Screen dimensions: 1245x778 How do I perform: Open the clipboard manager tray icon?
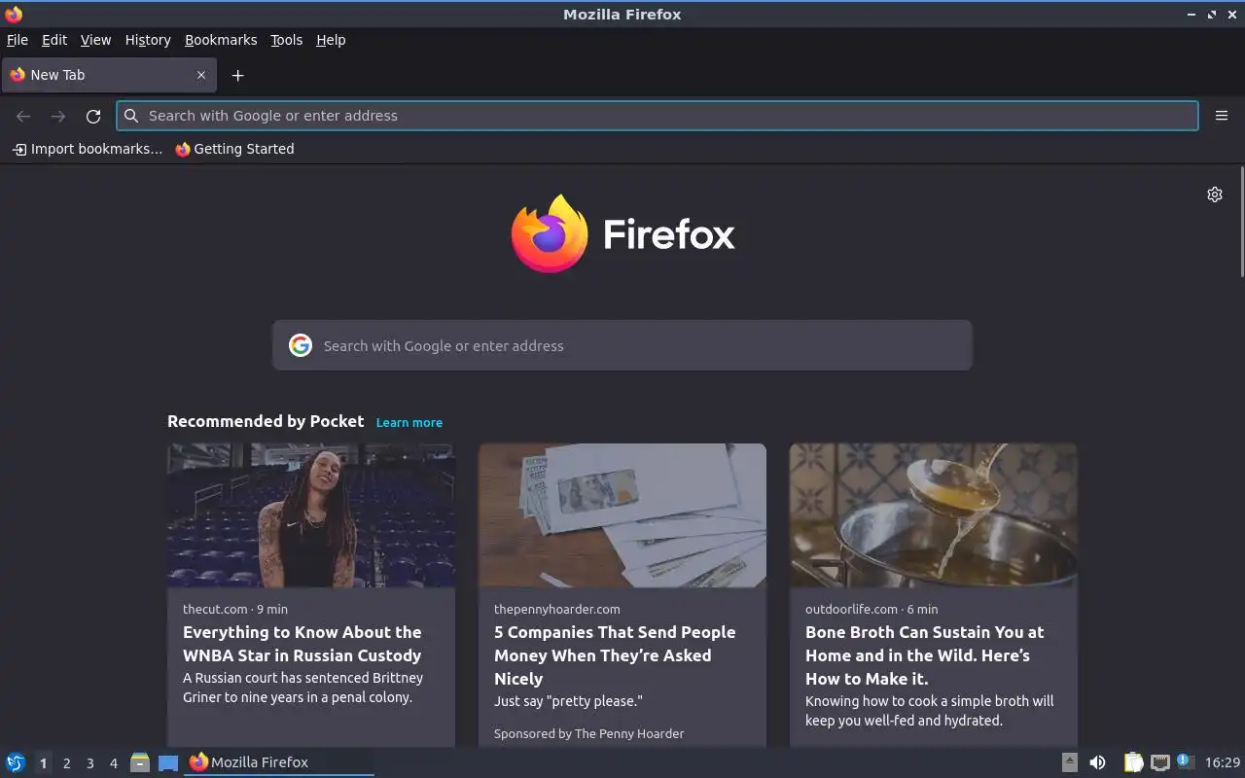(x=1133, y=762)
